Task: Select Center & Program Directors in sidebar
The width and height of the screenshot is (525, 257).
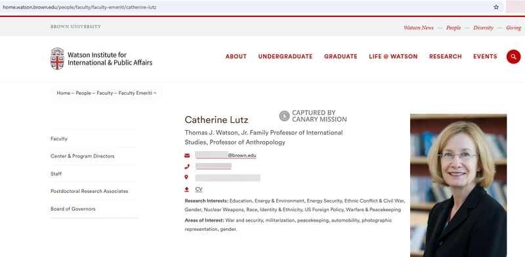Action: click(x=83, y=156)
